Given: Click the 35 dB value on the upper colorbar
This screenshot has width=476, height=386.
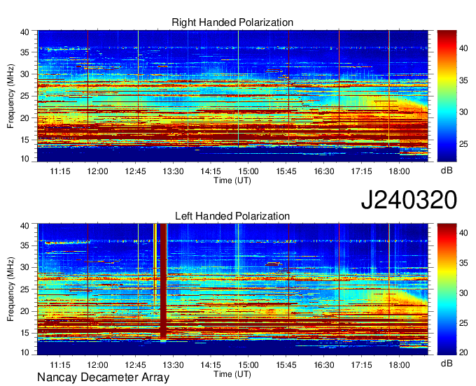Looking at the screenshot, I should click(463, 80).
